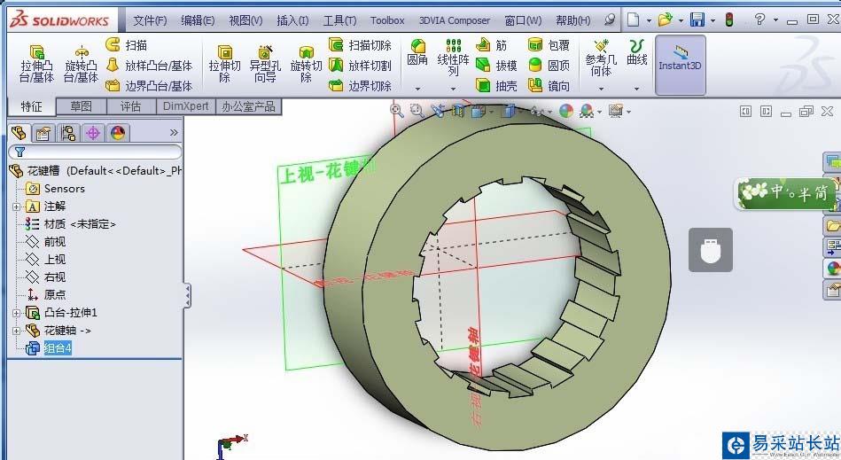841x460 pixels.
Task: Open the ConfigurationManager tab icon
Action: [67, 133]
